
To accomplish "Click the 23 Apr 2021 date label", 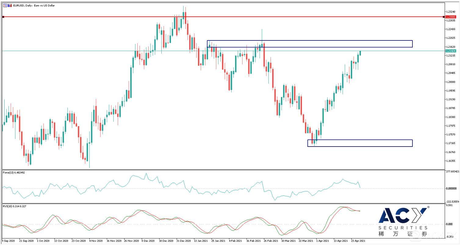I will [358, 241].
